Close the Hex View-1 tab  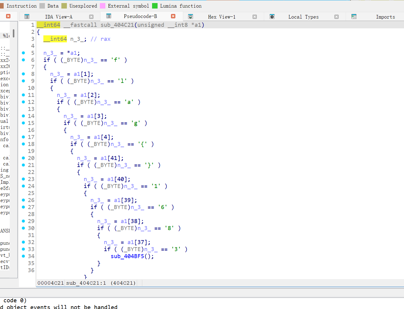pos(255,17)
